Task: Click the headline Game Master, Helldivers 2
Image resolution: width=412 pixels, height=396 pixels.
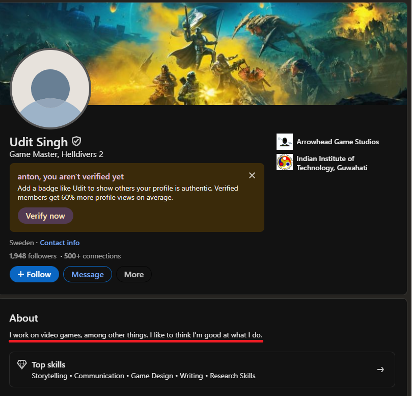Action: point(56,154)
